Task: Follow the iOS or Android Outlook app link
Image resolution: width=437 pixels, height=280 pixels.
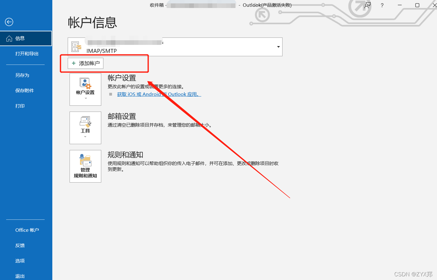Action: (159, 94)
